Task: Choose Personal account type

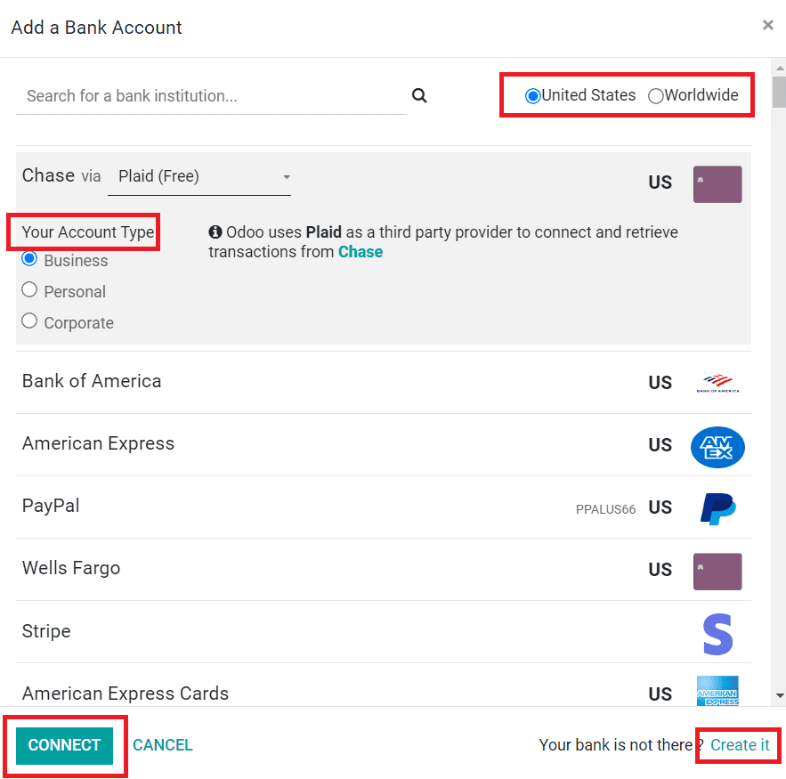Action: click(29, 290)
